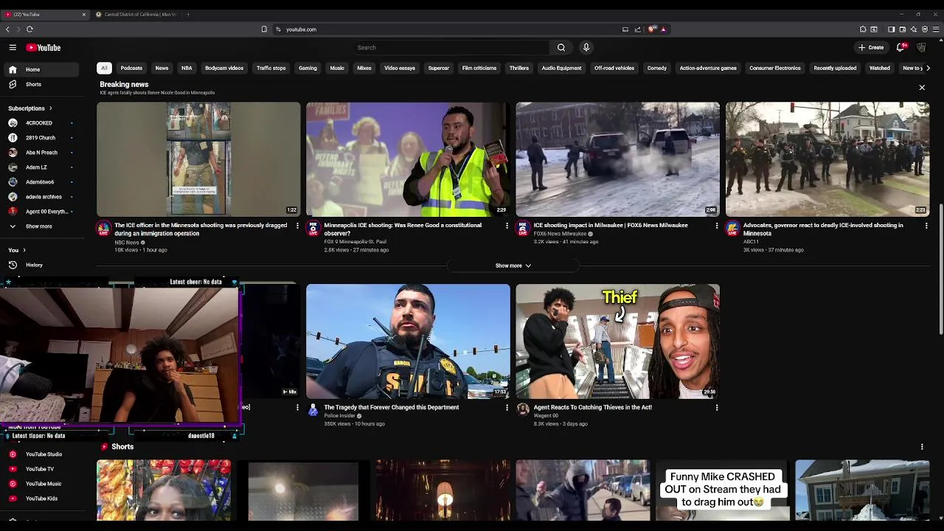Open the Brave wallet icon

902,29
